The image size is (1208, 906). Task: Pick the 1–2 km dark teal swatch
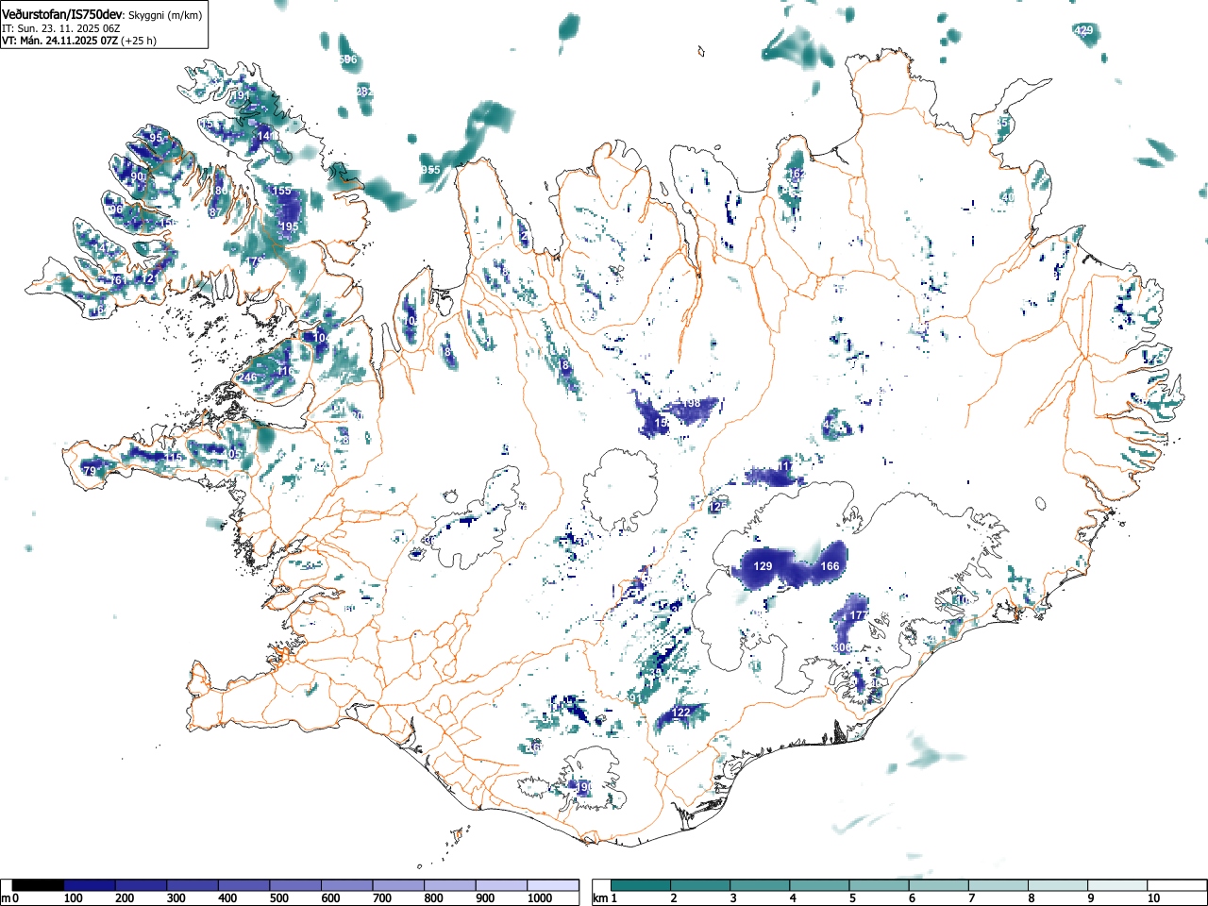click(643, 885)
